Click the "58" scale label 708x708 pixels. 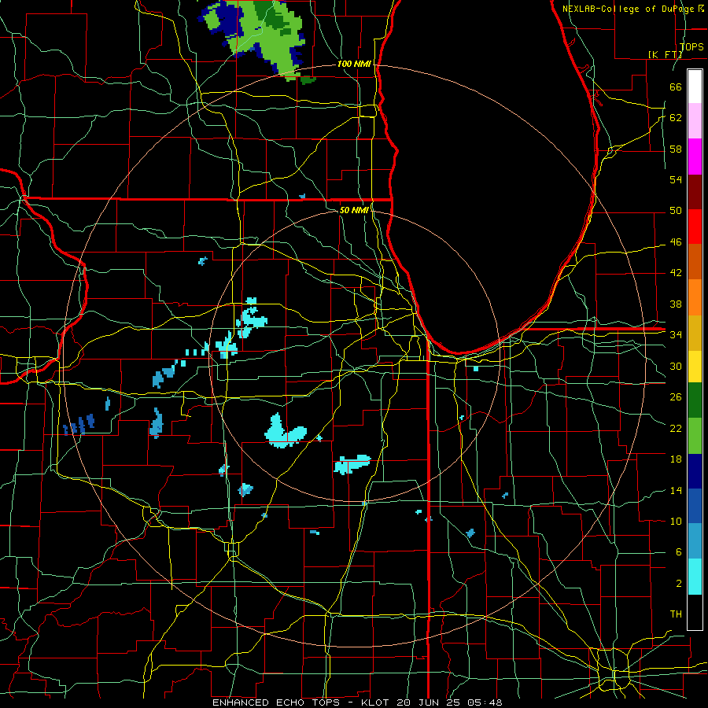coord(676,149)
